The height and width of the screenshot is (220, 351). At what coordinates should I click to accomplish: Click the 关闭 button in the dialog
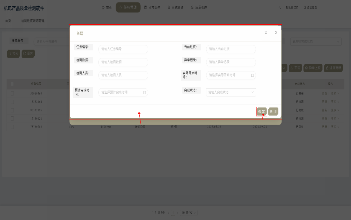pyautogui.click(x=273, y=111)
